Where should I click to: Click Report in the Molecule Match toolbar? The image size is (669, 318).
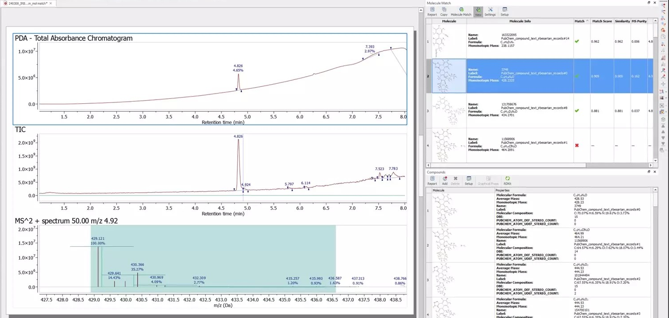click(x=432, y=11)
